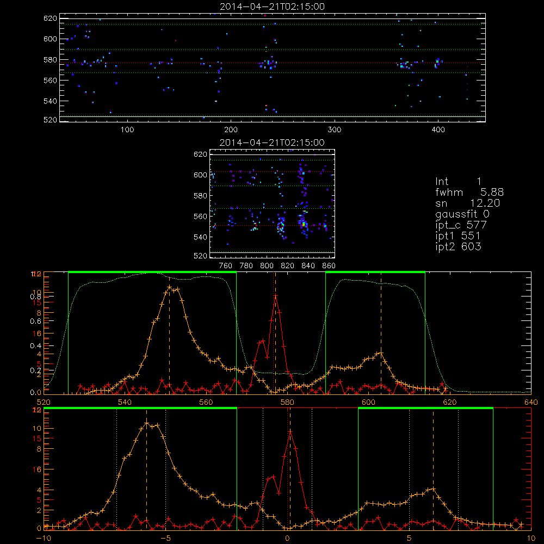Click the 'ipt1 551' legend entry
544x544 pixels.
coord(458,236)
